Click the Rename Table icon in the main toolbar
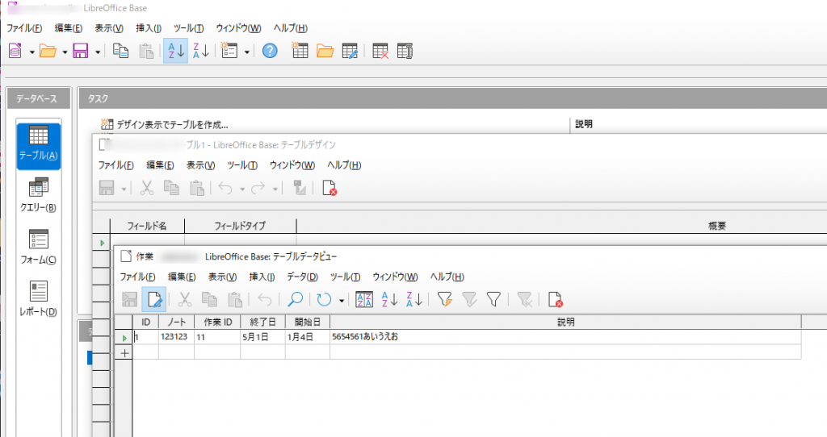This screenshot has width=827, height=437. 405,51
